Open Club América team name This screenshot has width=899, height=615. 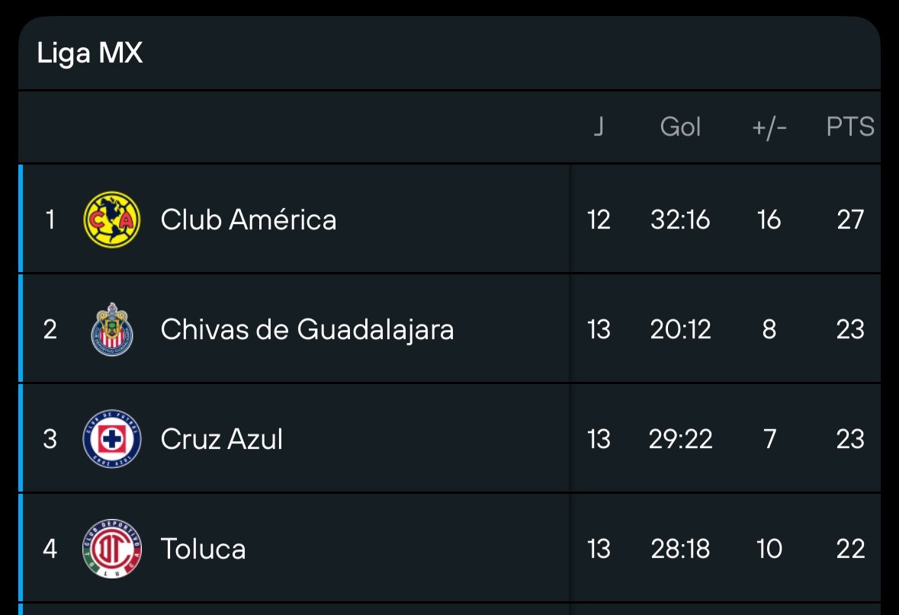(x=249, y=219)
